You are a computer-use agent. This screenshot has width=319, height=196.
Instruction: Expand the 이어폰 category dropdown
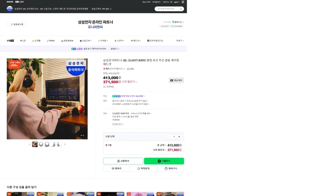pyautogui.click(x=103, y=41)
